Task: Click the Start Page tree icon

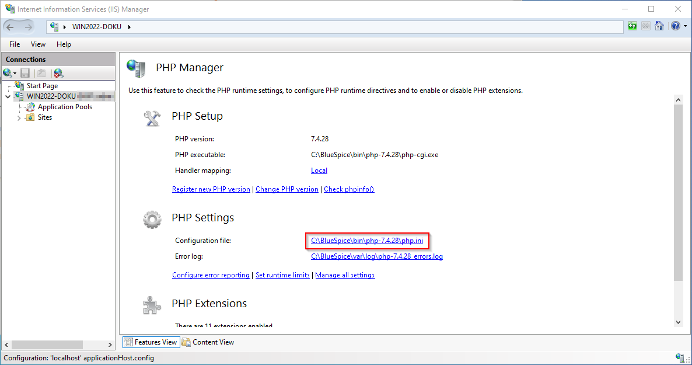Action: pyautogui.click(x=19, y=85)
